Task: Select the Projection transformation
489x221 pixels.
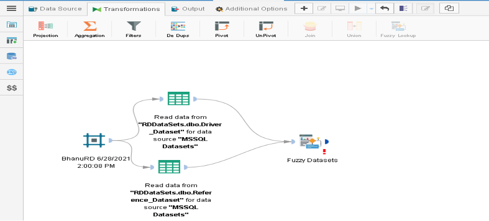Action: pos(45,30)
